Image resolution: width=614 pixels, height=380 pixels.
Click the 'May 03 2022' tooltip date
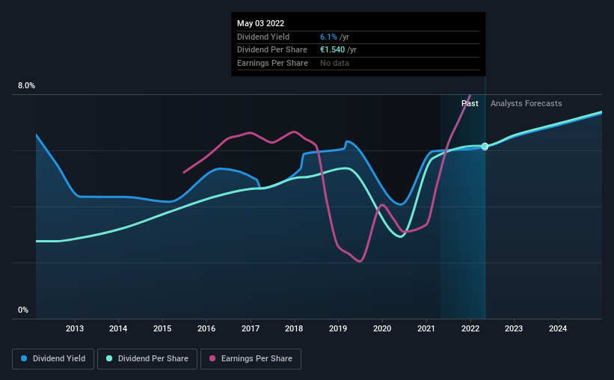click(261, 23)
